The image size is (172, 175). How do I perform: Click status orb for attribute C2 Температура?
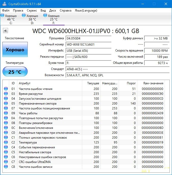(6, 142)
